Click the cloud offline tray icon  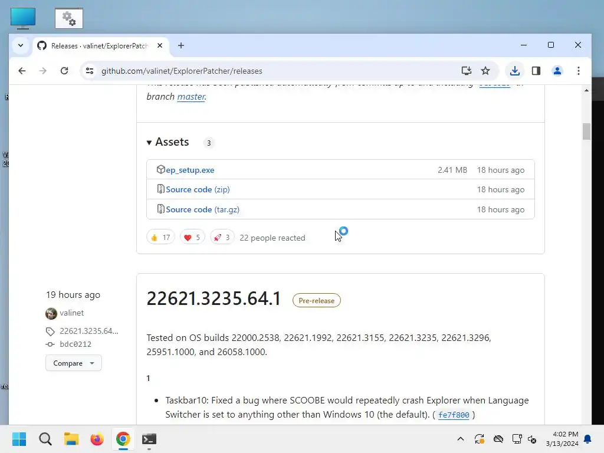(498, 439)
